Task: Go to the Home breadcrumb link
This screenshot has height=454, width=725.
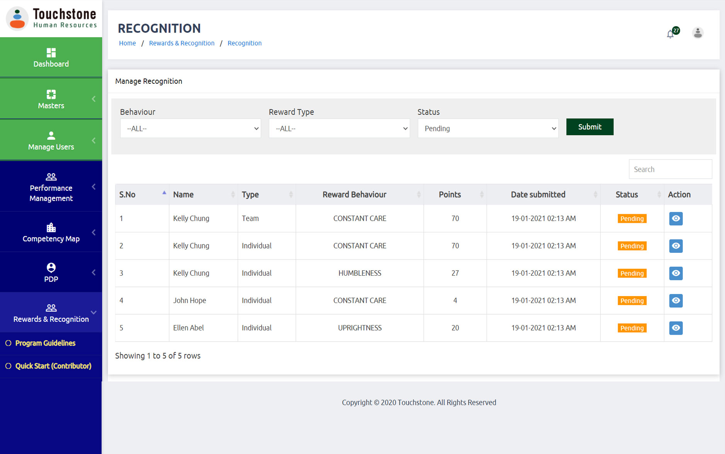Action: tap(127, 43)
